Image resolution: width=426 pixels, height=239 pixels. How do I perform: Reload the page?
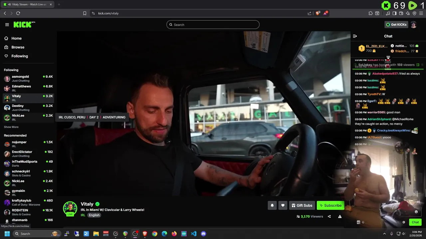coord(18,13)
